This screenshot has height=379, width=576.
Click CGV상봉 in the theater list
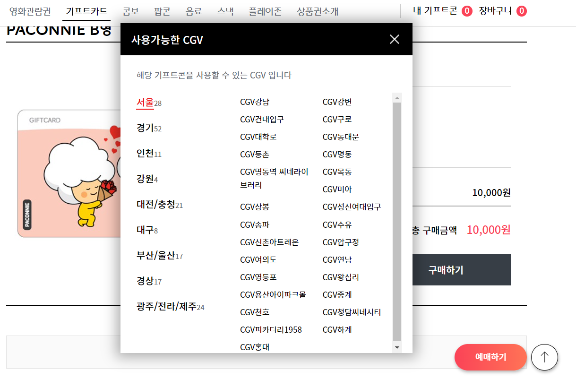[255, 207]
